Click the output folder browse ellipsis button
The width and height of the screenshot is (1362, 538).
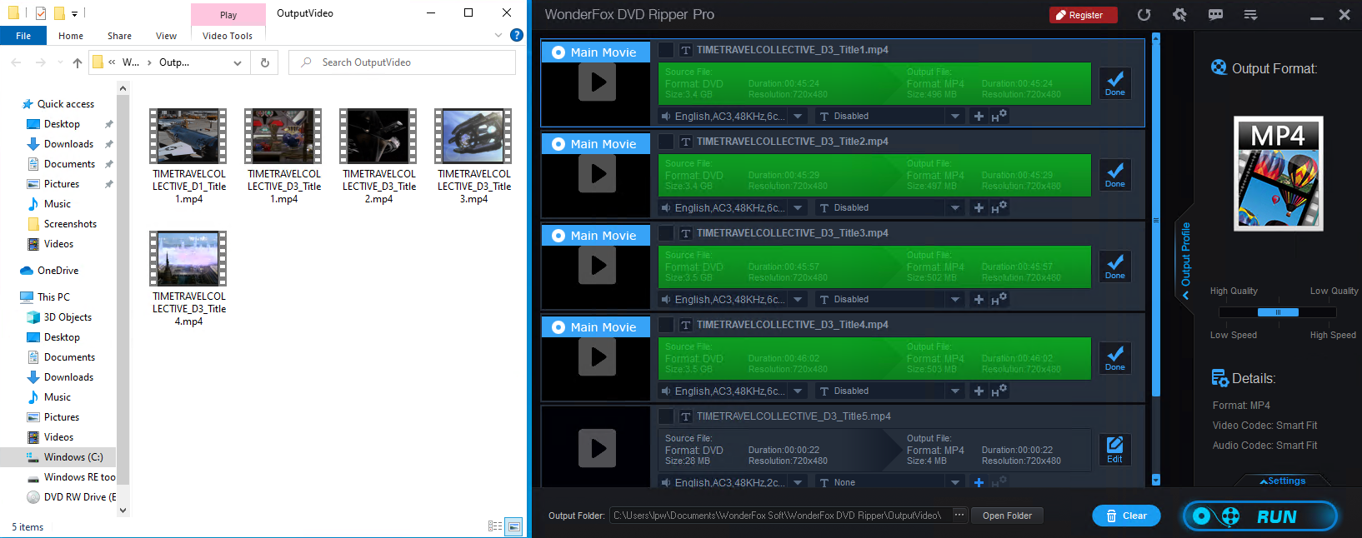pyautogui.click(x=959, y=516)
